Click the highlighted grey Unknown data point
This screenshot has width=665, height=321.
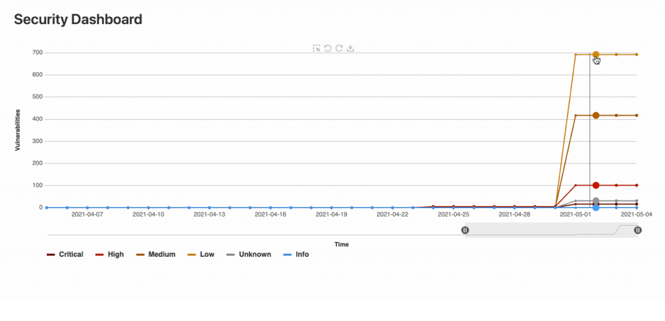point(596,201)
